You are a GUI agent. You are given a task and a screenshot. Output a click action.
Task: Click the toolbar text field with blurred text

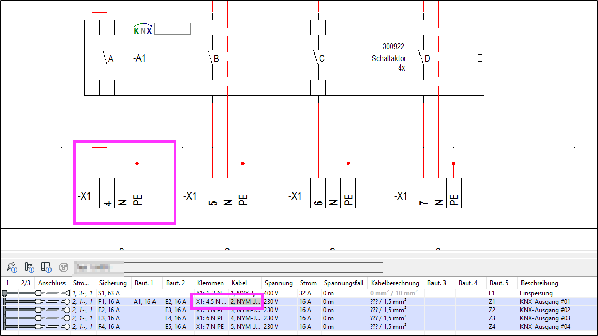228,267
